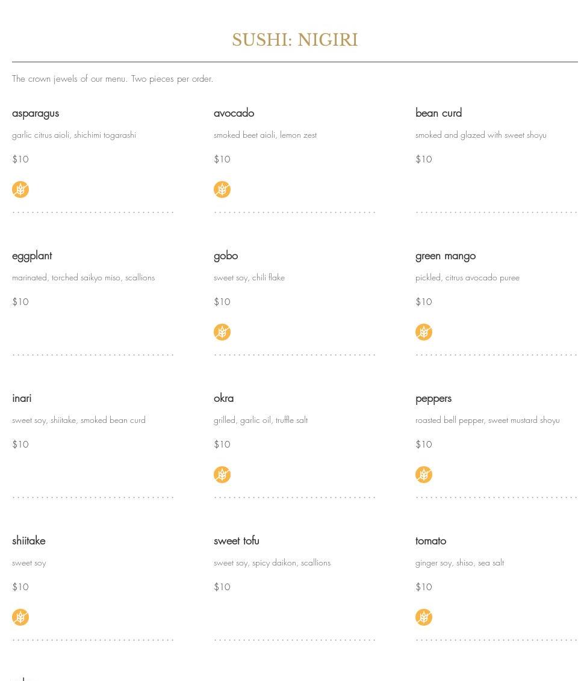The height and width of the screenshot is (681, 581).
Task: Click the gluten-free icon under gobo
Action: click(222, 332)
